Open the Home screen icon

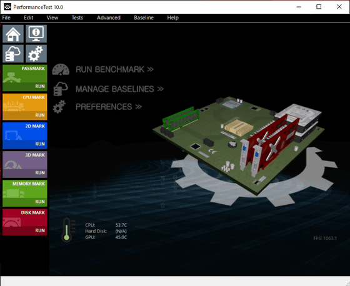click(x=13, y=34)
